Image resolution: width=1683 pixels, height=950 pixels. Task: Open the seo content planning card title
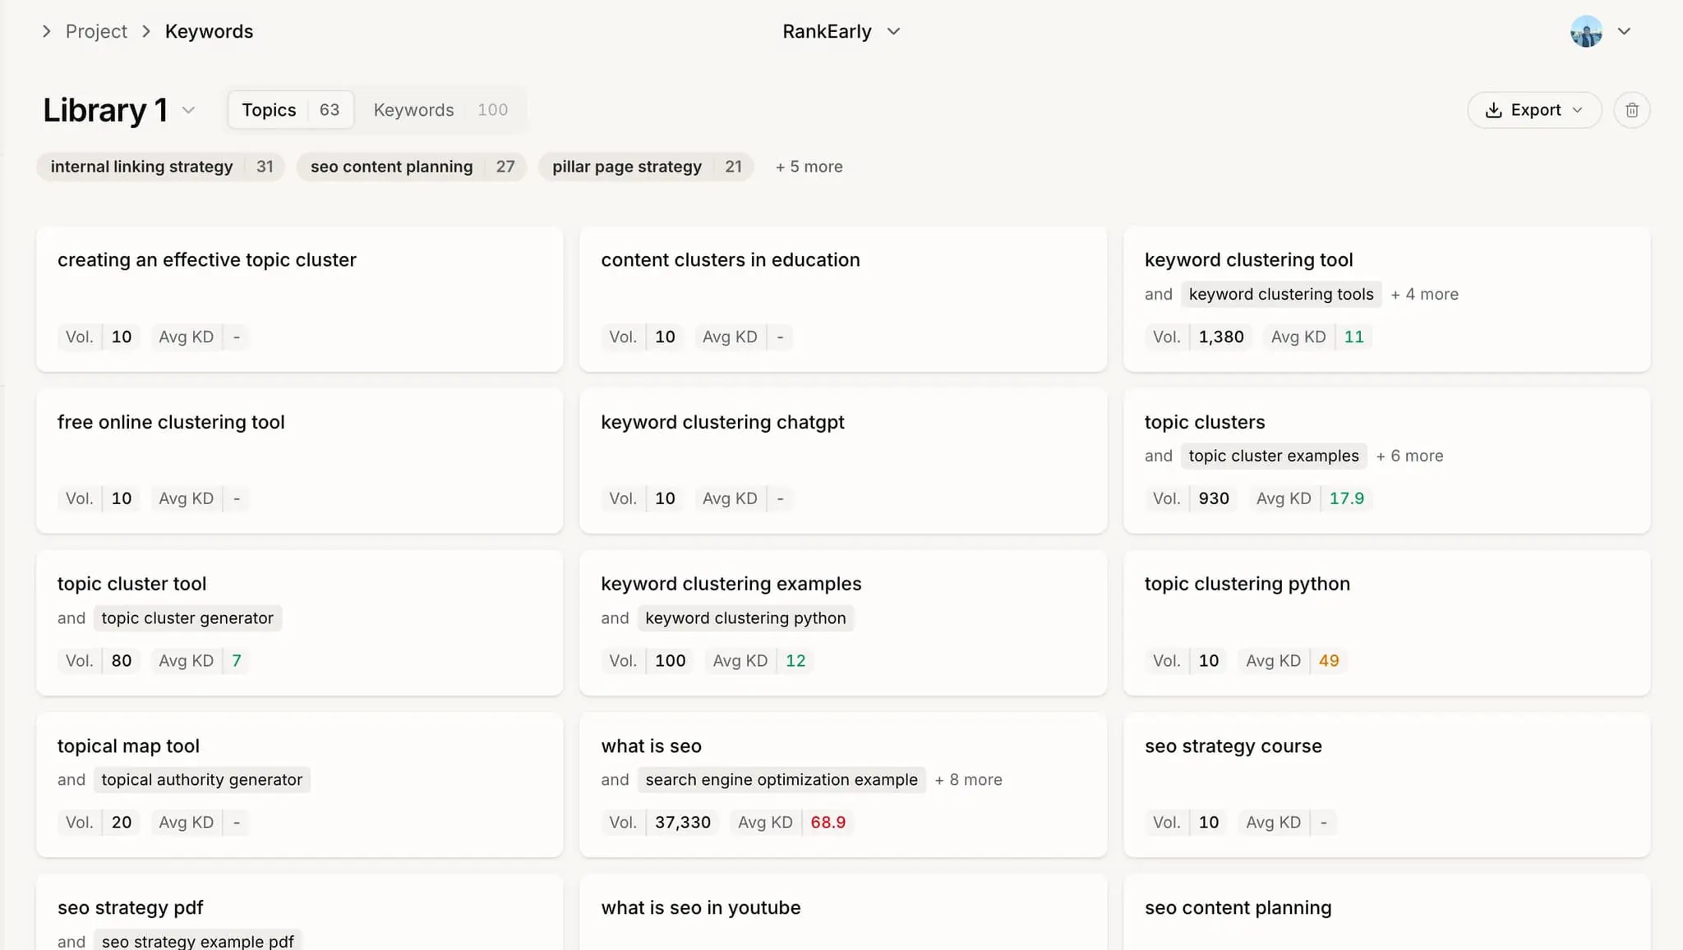[1238, 908]
